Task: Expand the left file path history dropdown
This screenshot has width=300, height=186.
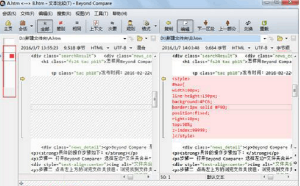Action: pyautogui.click(x=125, y=39)
